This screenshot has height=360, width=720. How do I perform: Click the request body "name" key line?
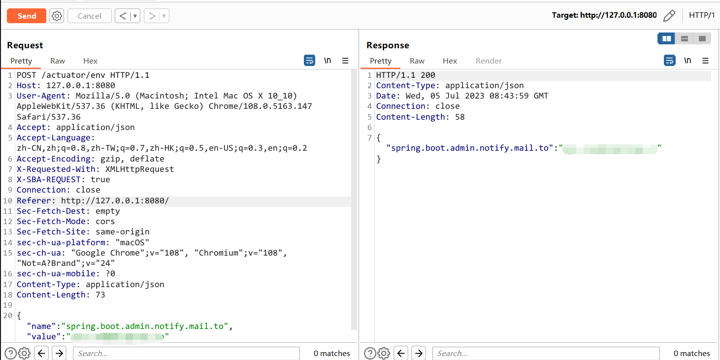pyautogui.click(x=130, y=326)
